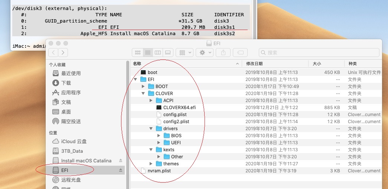The width and height of the screenshot is (388, 189).
Task: Go forward in Finder history
Action: click(63, 53)
